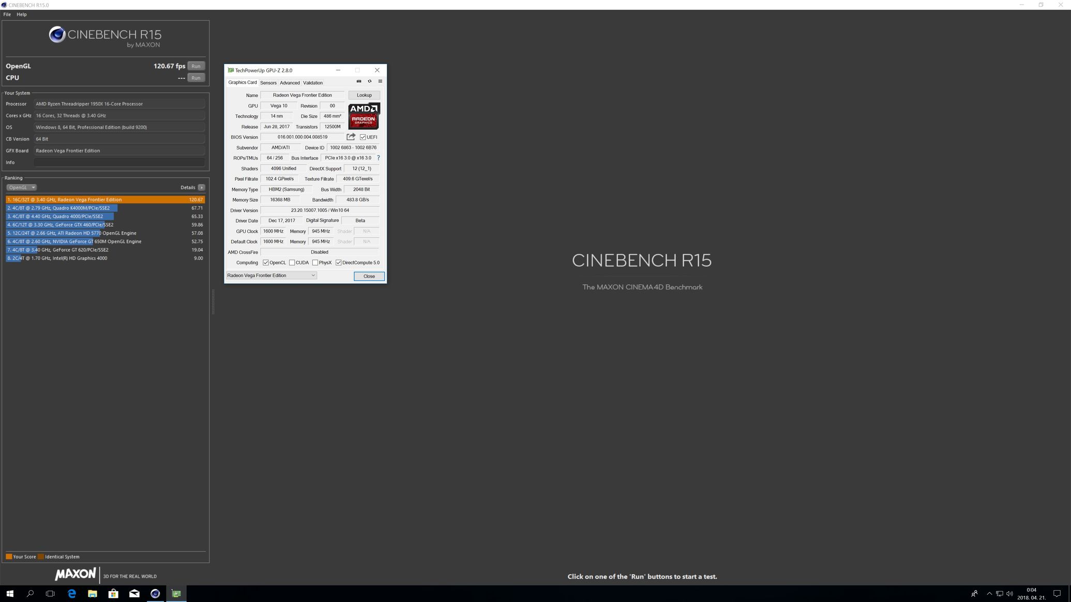1071x602 pixels.
Task: Open the Windows Start menu
Action: (10, 594)
